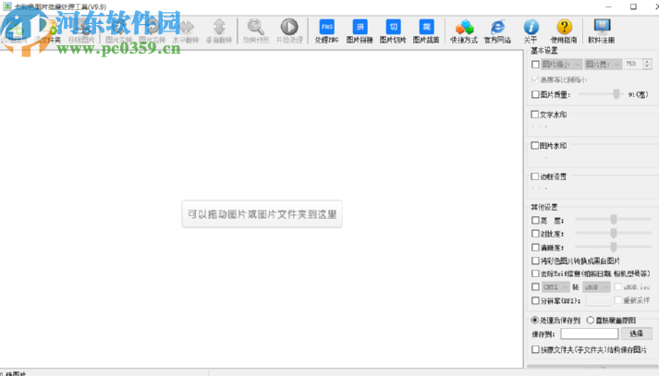Select 直接覆盖原图 radio option
The height and width of the screenshot is (376, 659).
tap(591, 321)
